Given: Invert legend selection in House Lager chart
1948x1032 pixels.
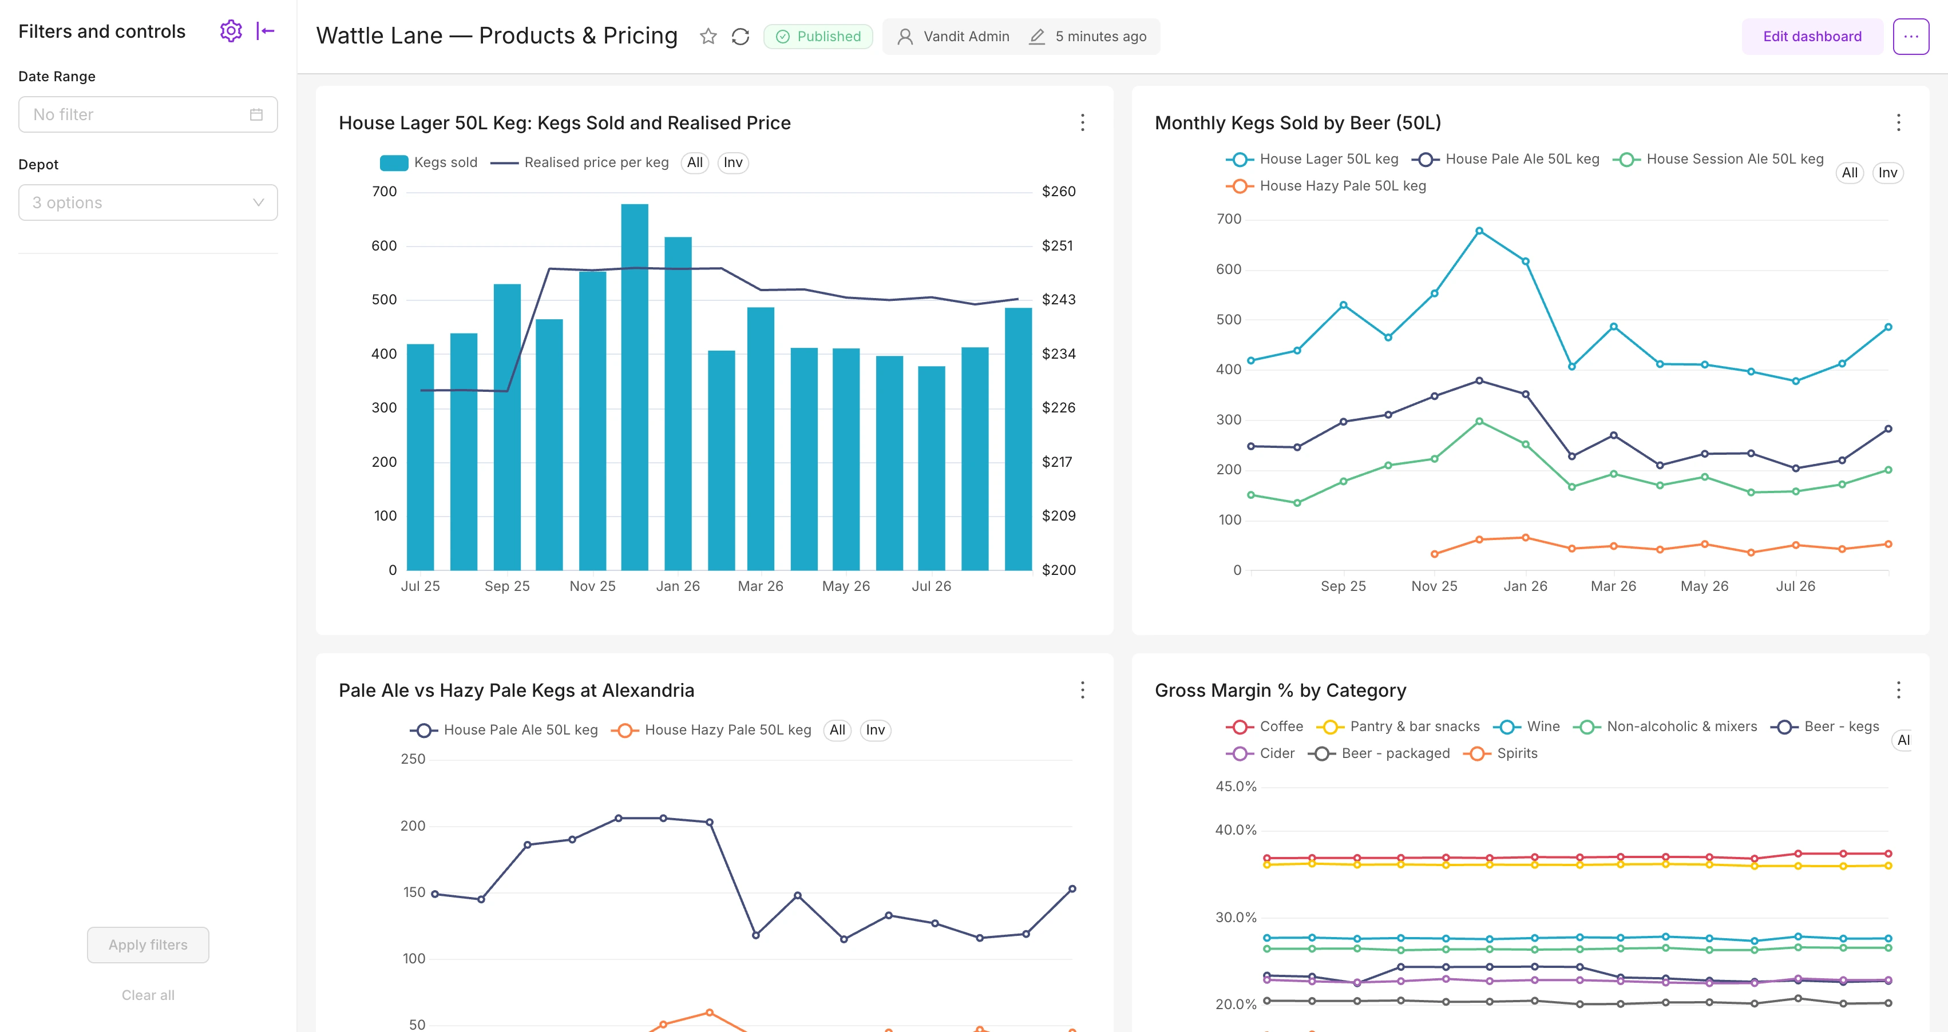Looking at the screenshot, I should click(x=733, y=162).
